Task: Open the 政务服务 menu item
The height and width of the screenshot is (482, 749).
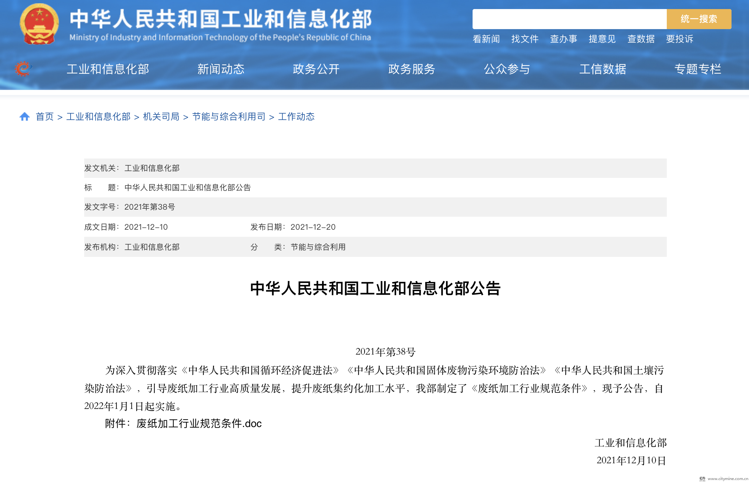Action: (411, 69)
